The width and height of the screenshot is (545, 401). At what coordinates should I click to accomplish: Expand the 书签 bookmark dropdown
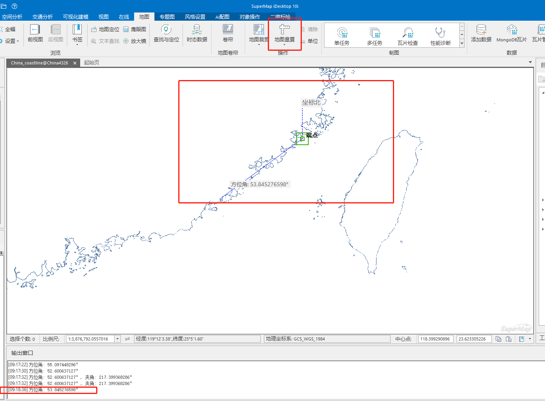click(x=77, y=44)
